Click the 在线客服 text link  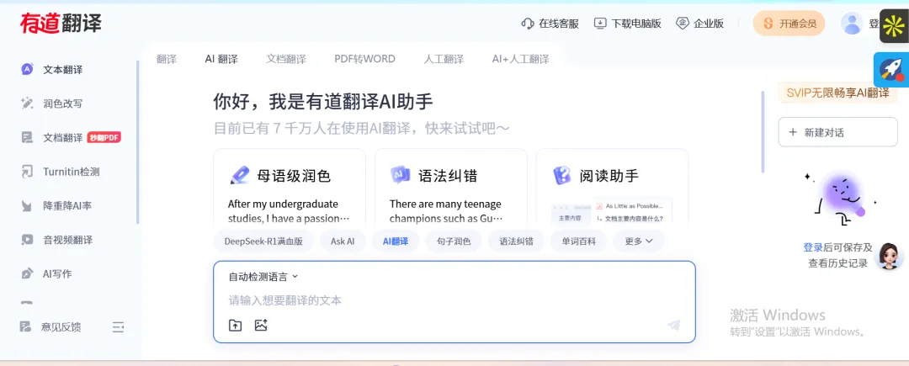(559, 24)
